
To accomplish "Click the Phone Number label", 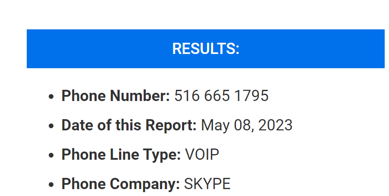I will 116,96.
